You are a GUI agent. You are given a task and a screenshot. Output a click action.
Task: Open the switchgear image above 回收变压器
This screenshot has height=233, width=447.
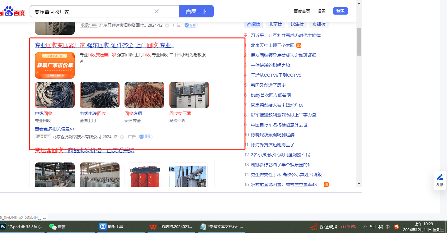[189, 95]
